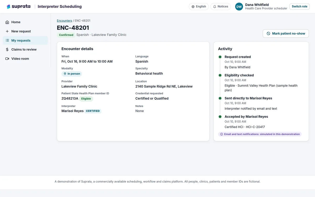The height and width of the screenshot is (197, 315).
Task: Click the Switch role button
Action: tap(300, 7)
